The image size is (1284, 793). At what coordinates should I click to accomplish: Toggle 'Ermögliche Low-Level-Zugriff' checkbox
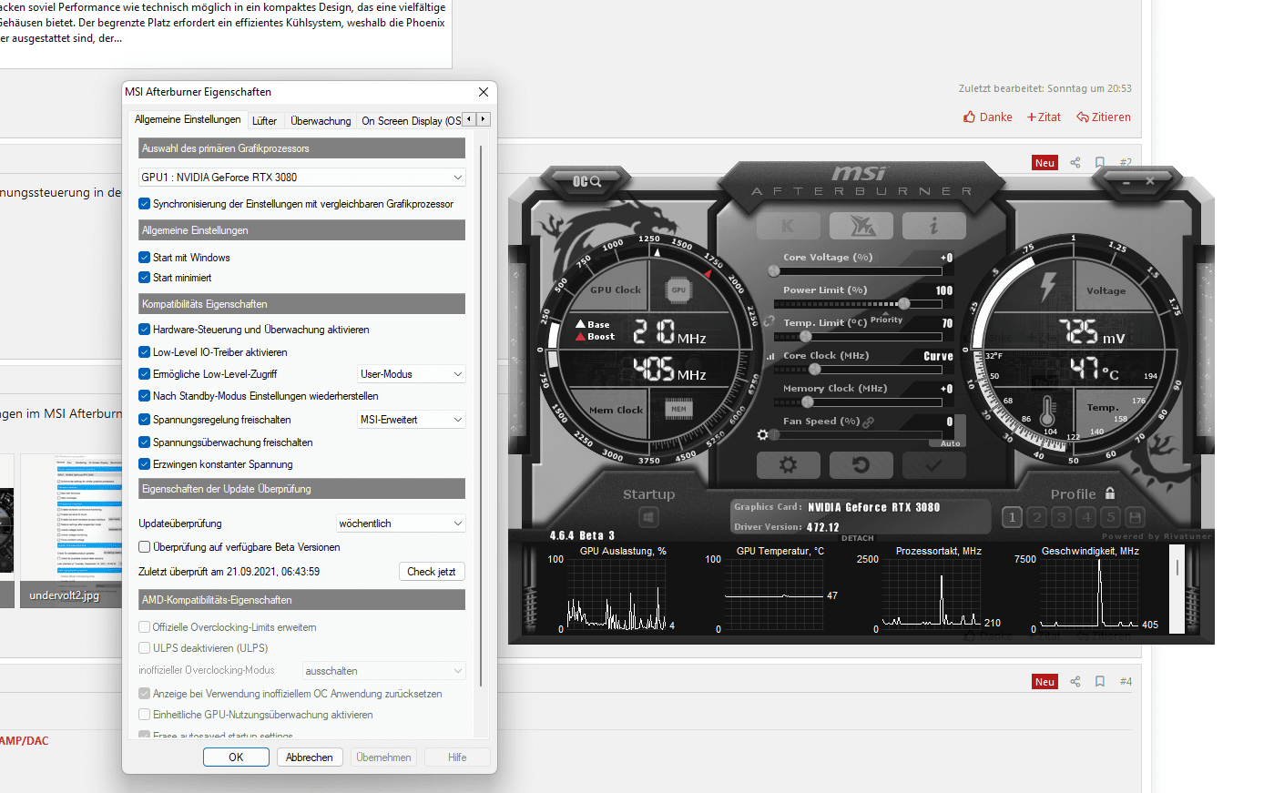(144, 374)
